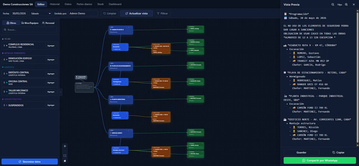This screenshot has width=359, height=166.
Task: Click Observaciones field in VIADUCTO RUTA 9 node
Action: (x=121, y=32)
